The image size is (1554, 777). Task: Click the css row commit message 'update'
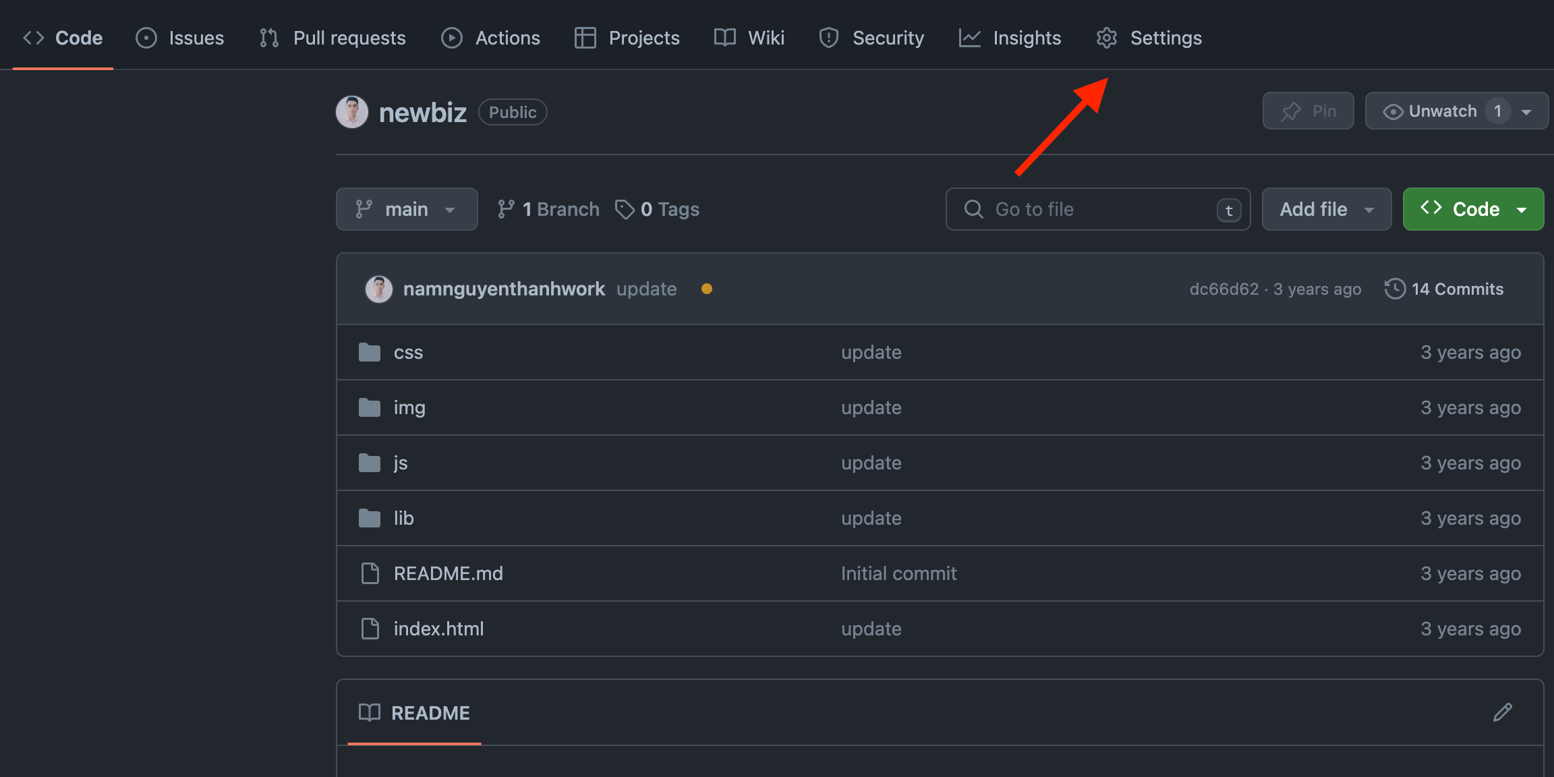pyautogui.click(x=871, y=352)
